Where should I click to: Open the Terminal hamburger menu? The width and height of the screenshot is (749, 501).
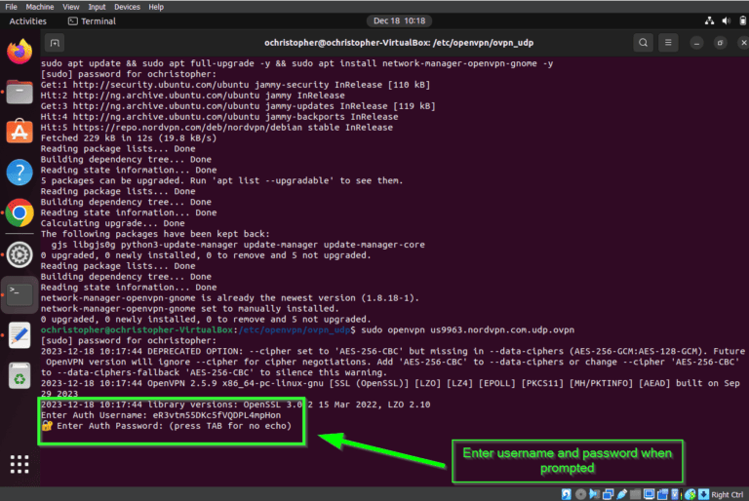point(668,43)
